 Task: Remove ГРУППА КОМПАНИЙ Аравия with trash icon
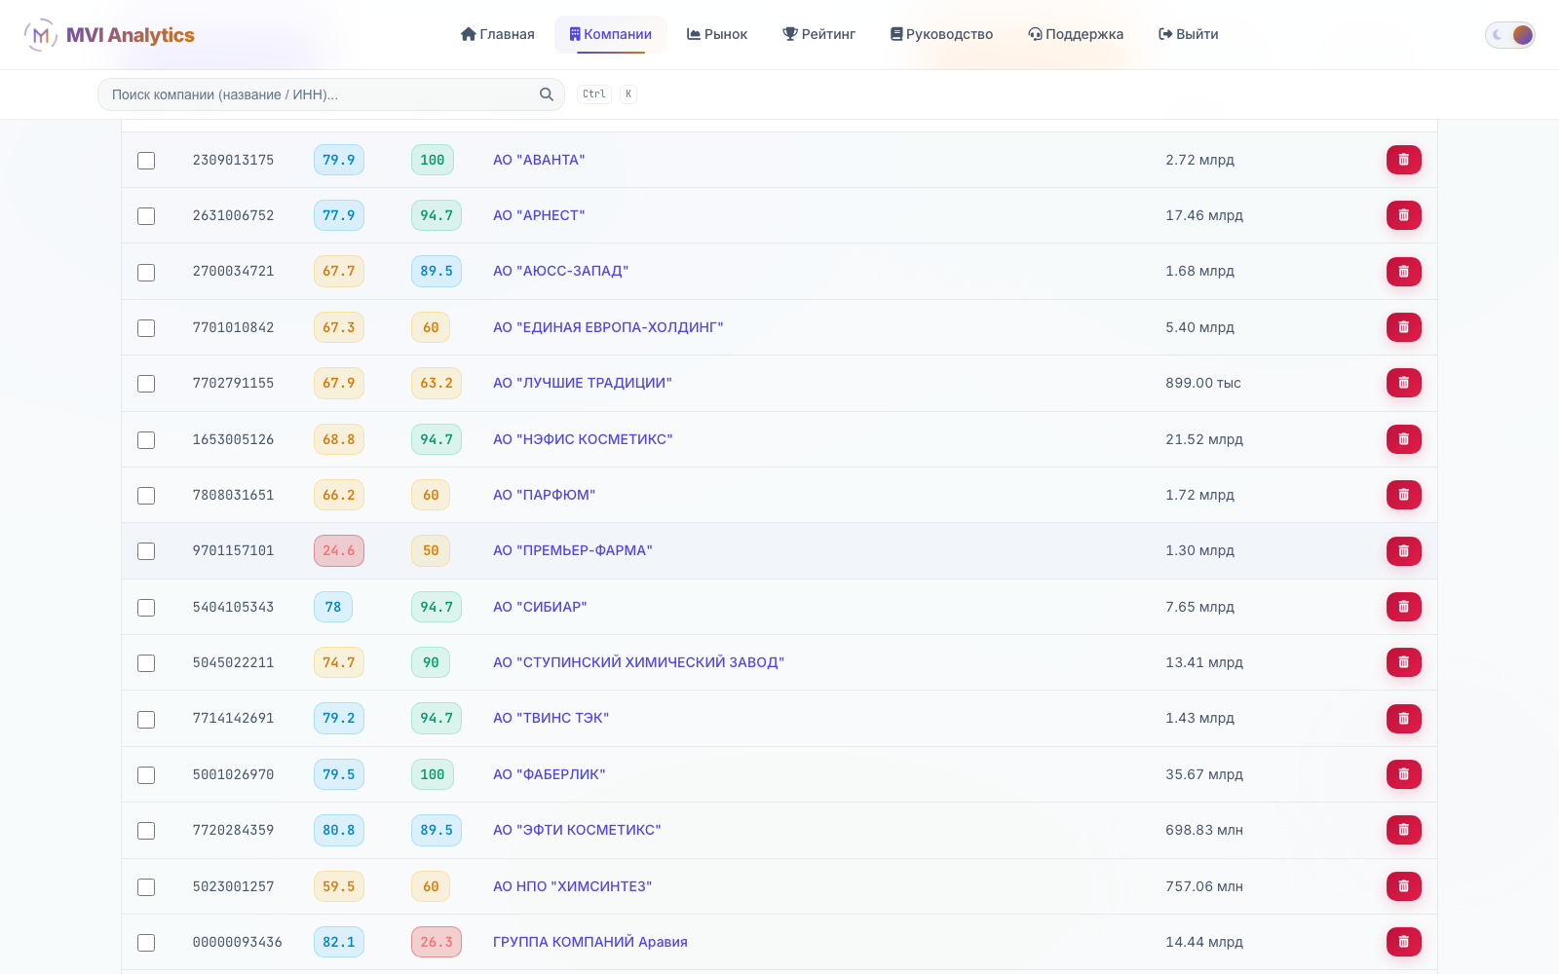(x=1403, y=942)
